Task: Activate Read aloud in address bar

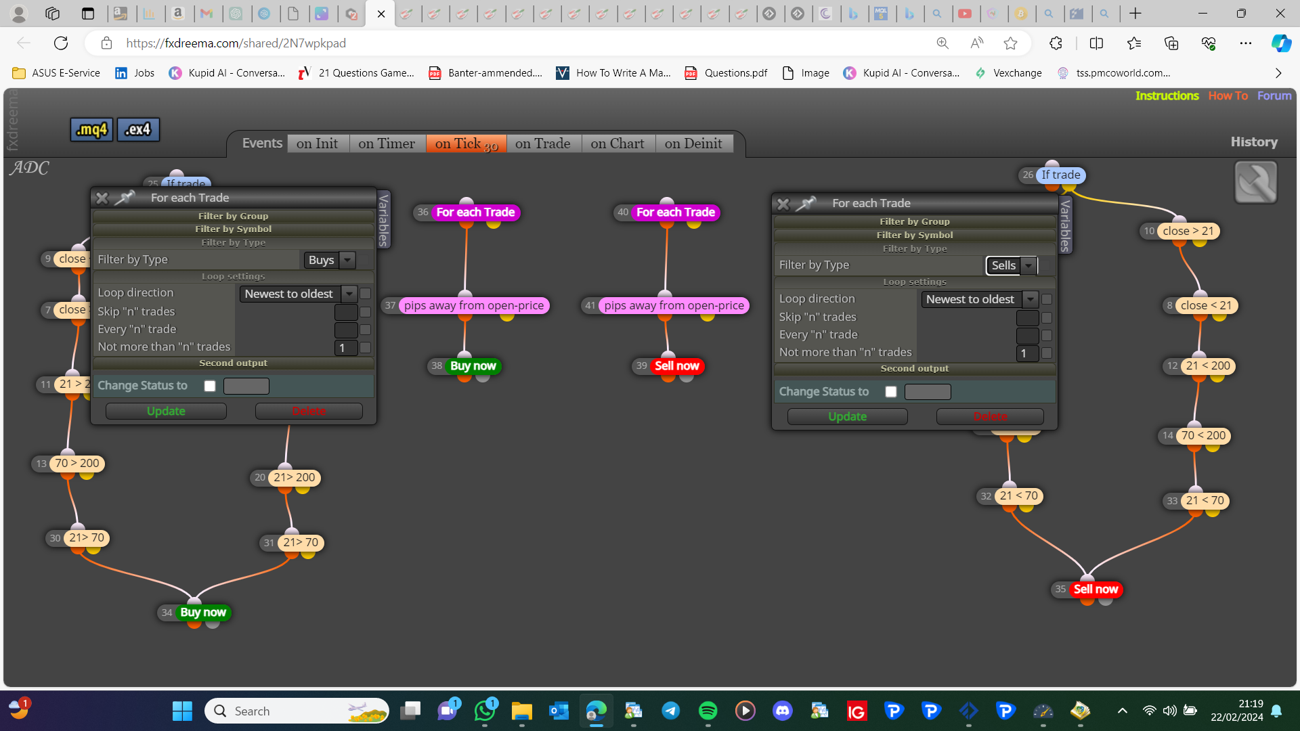Action: click(x=976, y=43)
